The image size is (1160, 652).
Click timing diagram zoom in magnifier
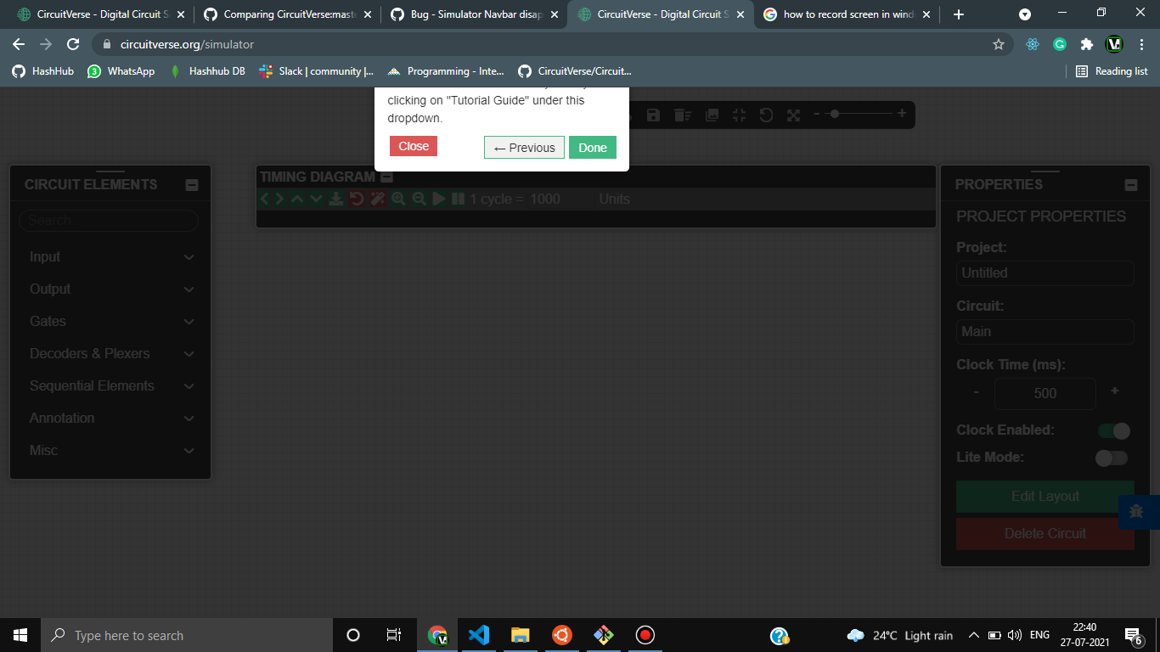tap(398, 199)
